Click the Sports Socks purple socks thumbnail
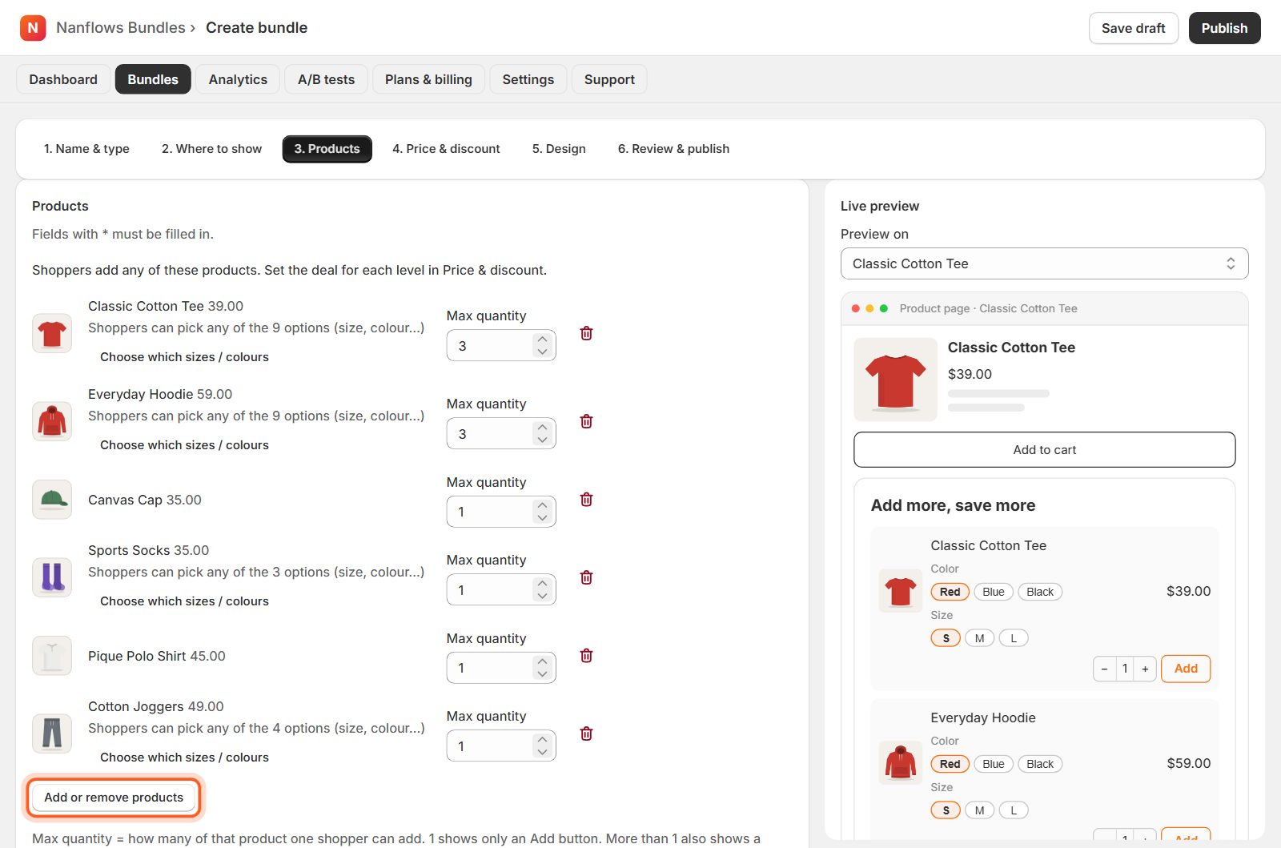The height and width of the screenshot is (848, 1281). tap(52, 577)
